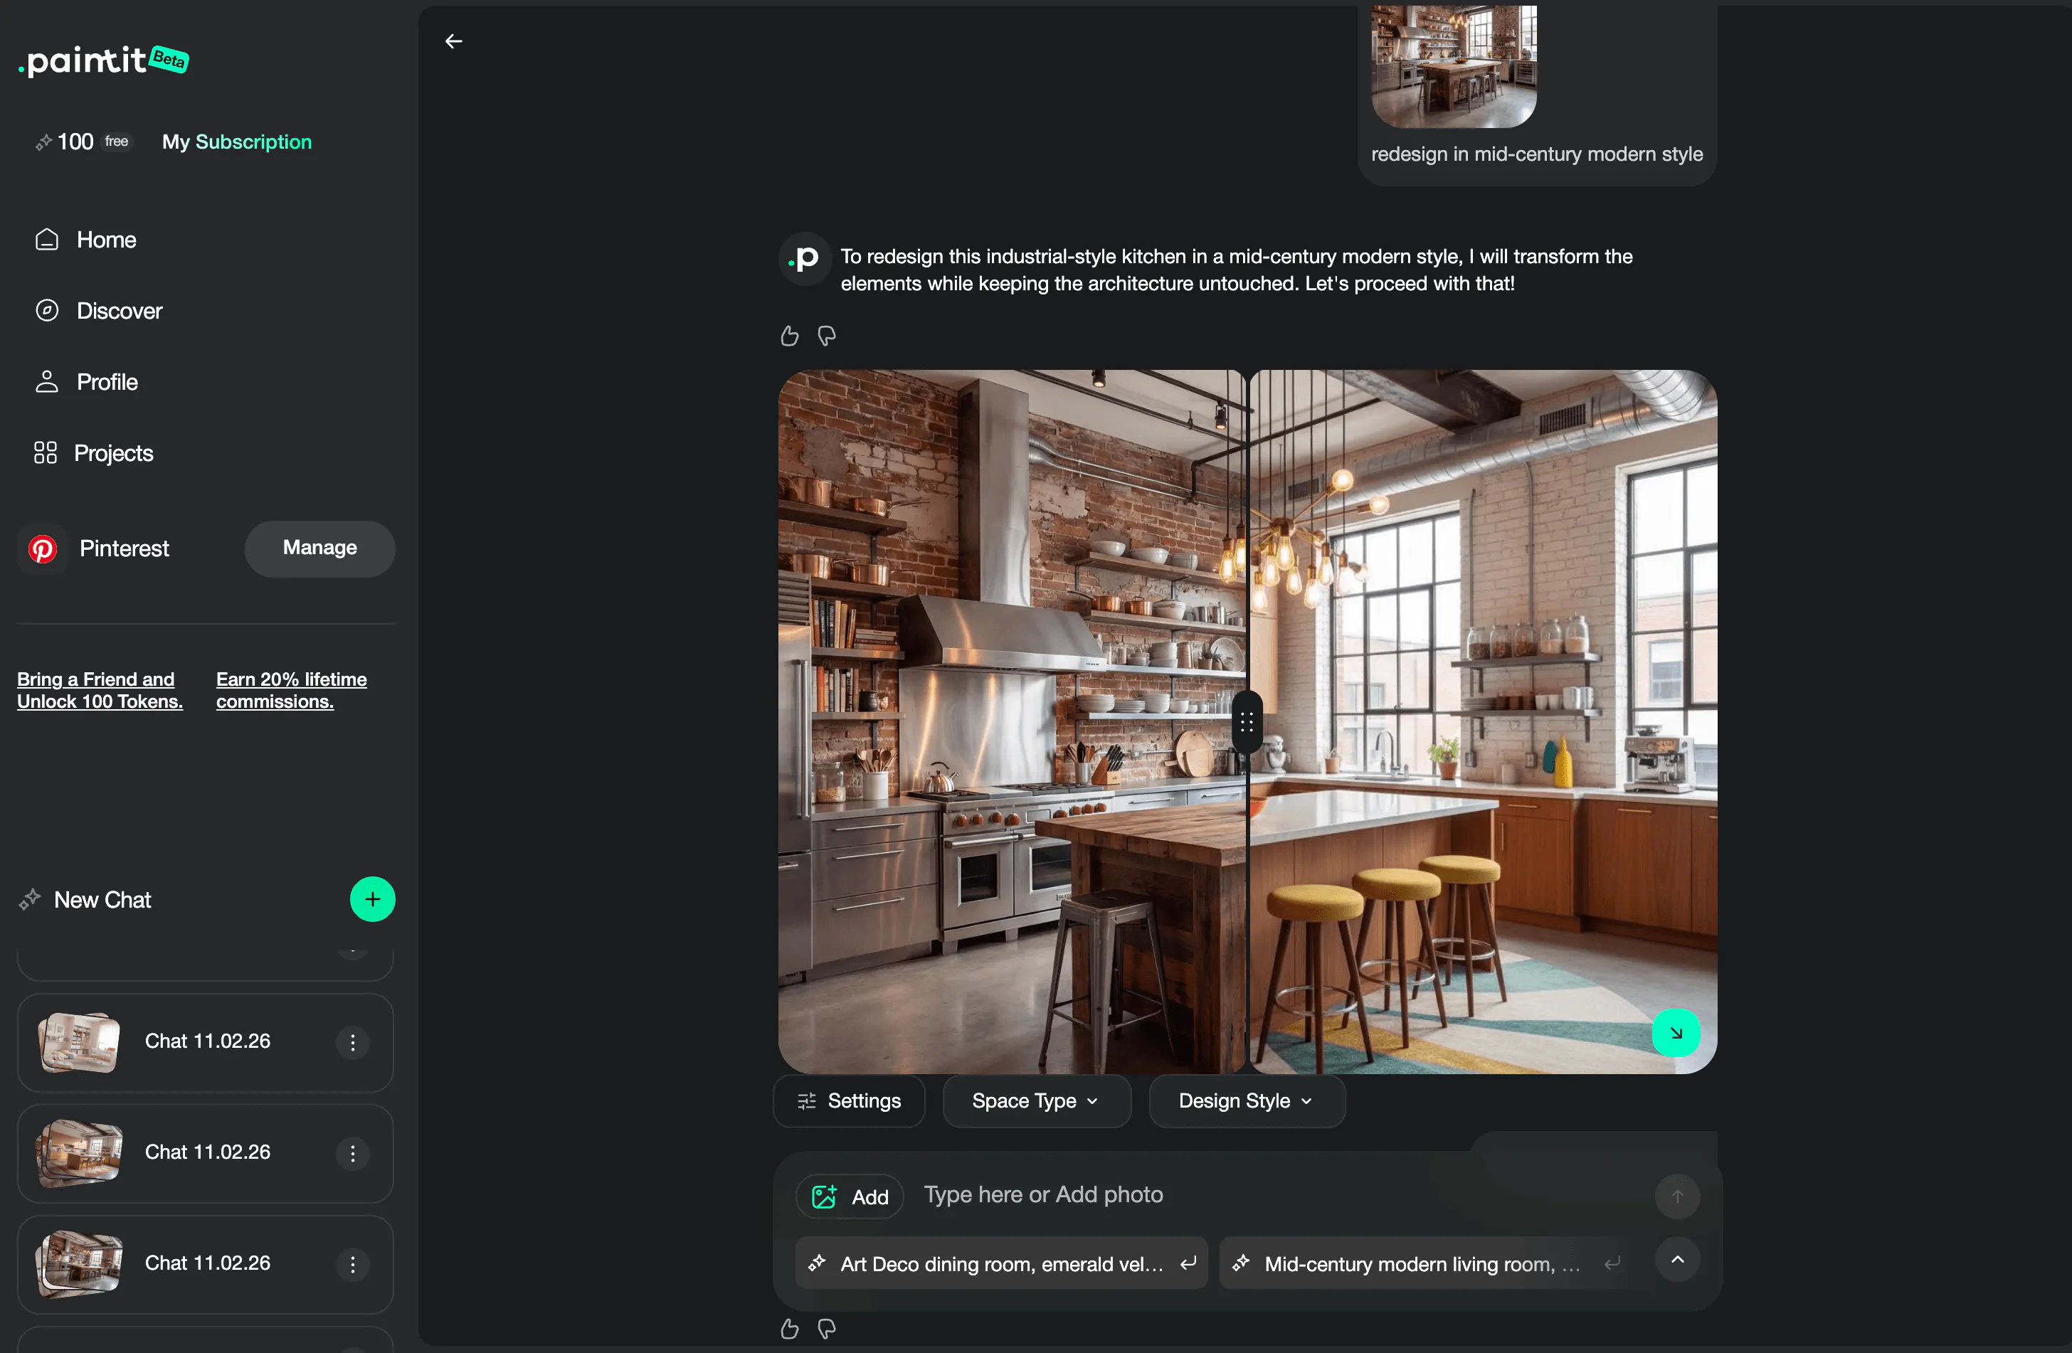Click the text "redesign in mid-century modern style"
Image resolution: width=2072 pixels, height=1353 pixels.
[1537, 154]
